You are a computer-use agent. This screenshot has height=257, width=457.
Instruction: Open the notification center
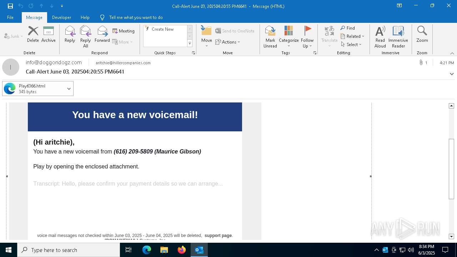445,250
